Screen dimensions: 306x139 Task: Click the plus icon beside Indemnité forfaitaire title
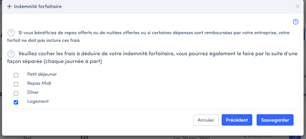(9, 6)
